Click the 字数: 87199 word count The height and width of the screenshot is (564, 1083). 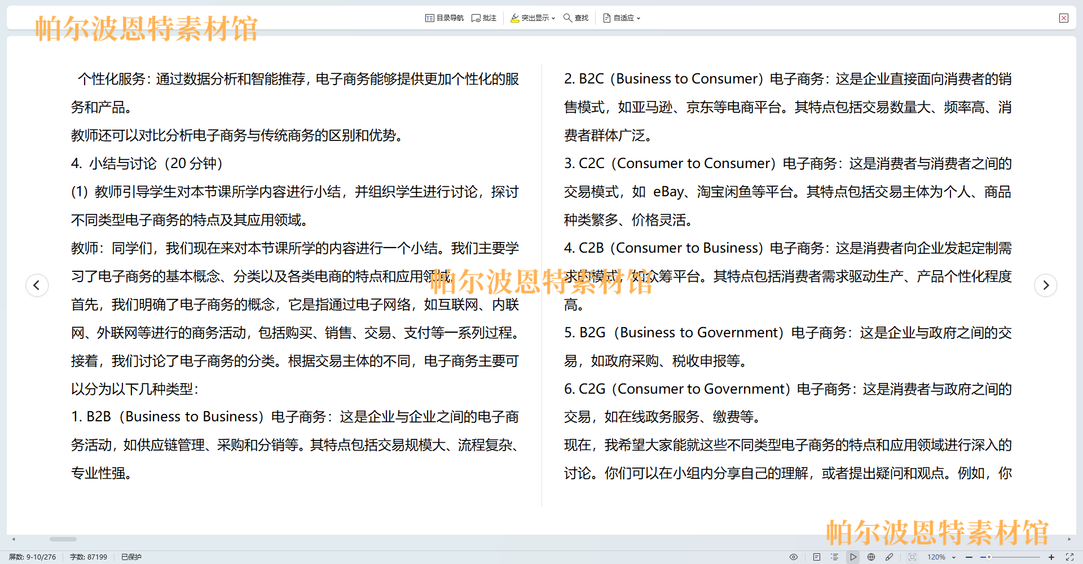(89, 557)
